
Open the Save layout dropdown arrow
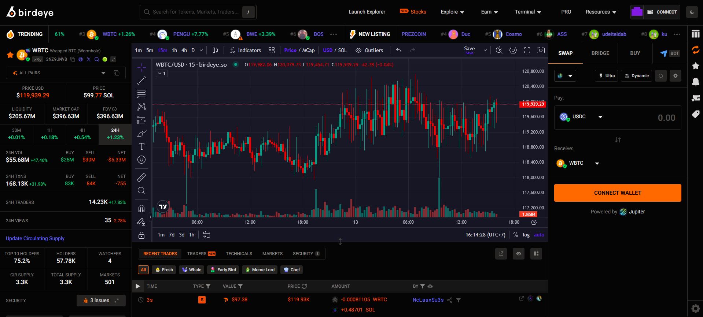485,50
